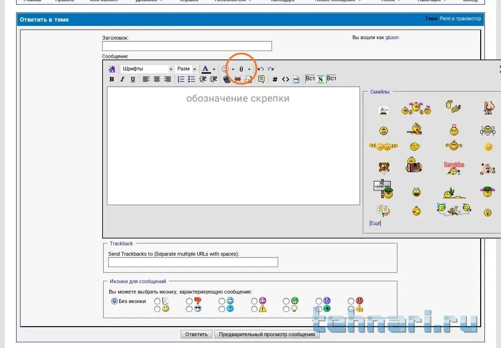Open the 'Реле и транзистор' topic link
The width and height of the screenshot is (501, 348).
(460, 18)
